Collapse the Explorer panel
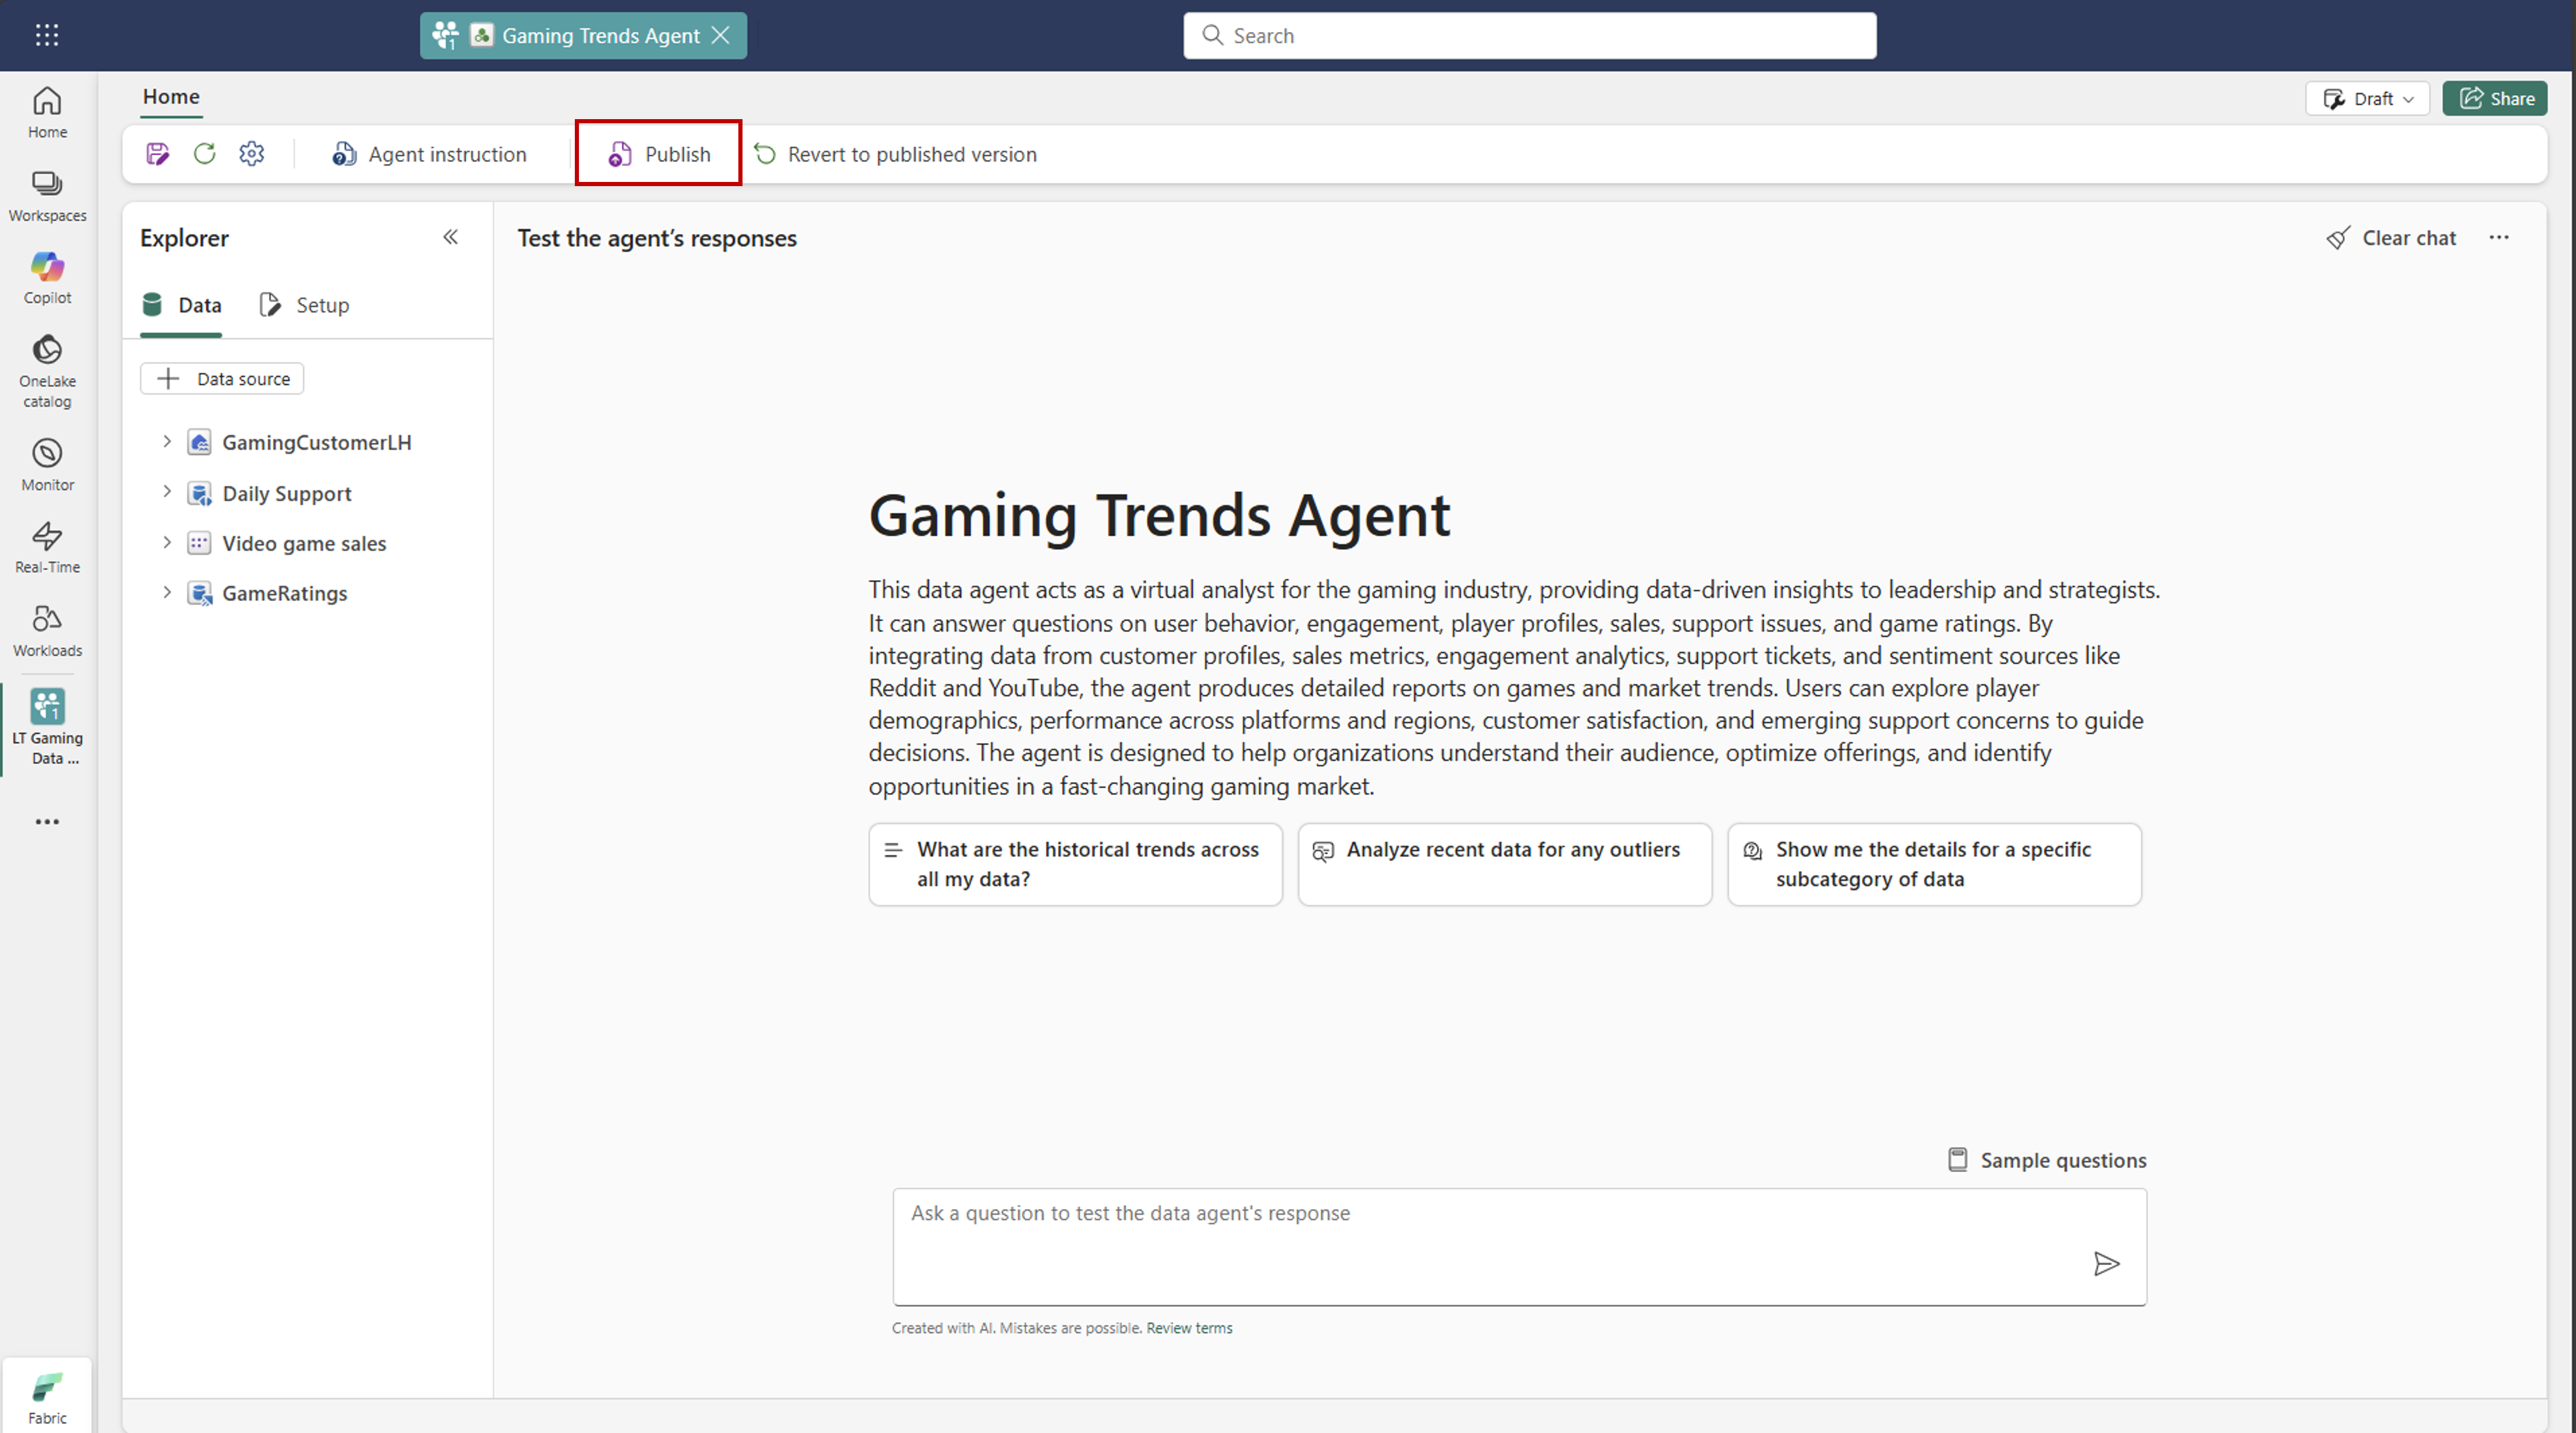 tap(450, 237)
